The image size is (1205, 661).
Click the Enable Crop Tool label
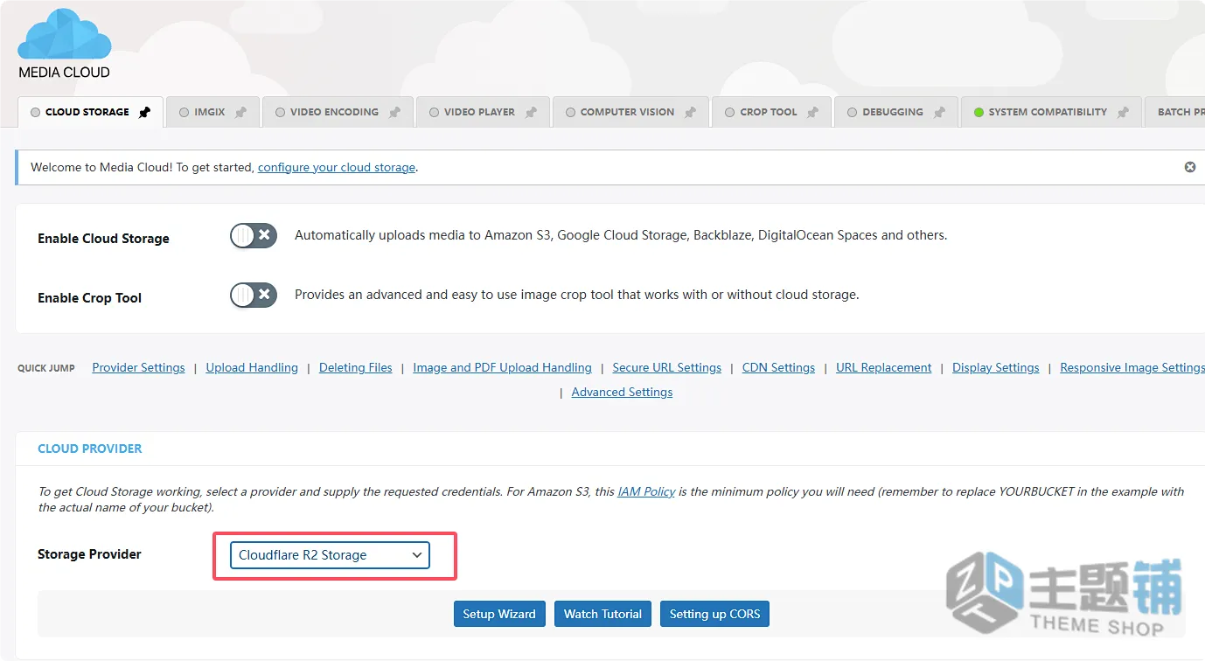click(89, 298)
